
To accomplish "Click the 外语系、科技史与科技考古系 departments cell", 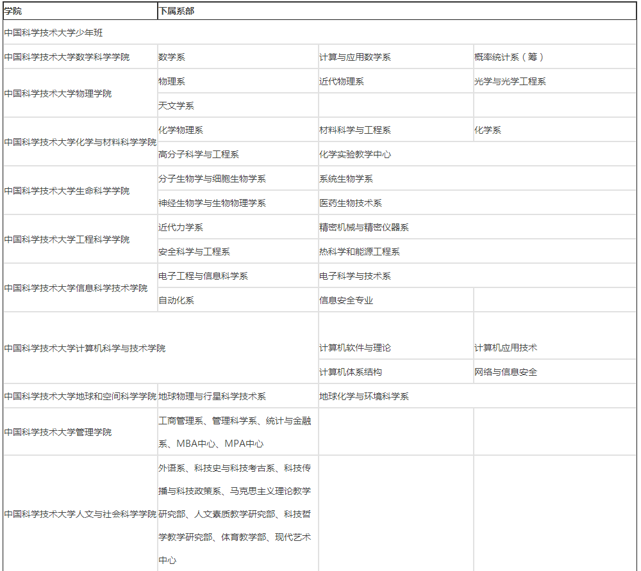I will click(x=238, y=513).
